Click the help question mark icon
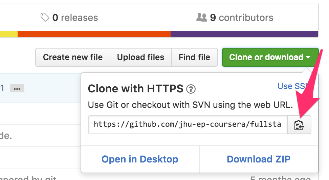This screenshot has width=329, height=180. pyautogui.click(x=191, y=89)
